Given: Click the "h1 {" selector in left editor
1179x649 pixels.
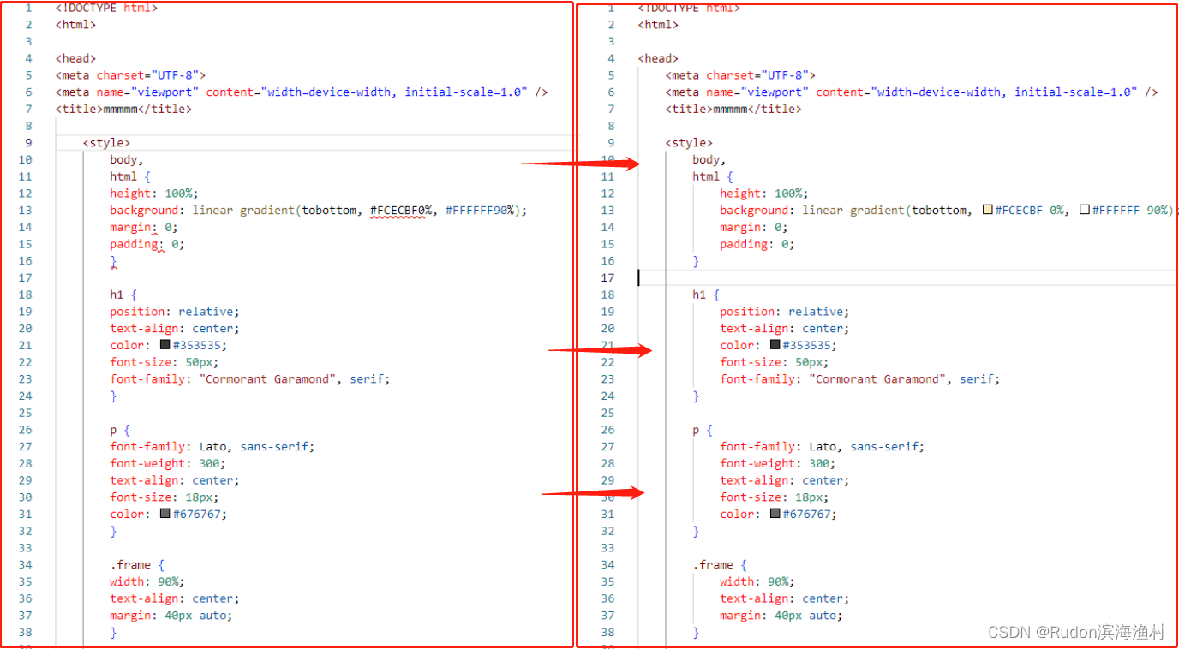Looking at the screenshot, I should pyautogui.click(x=123, y=295).
